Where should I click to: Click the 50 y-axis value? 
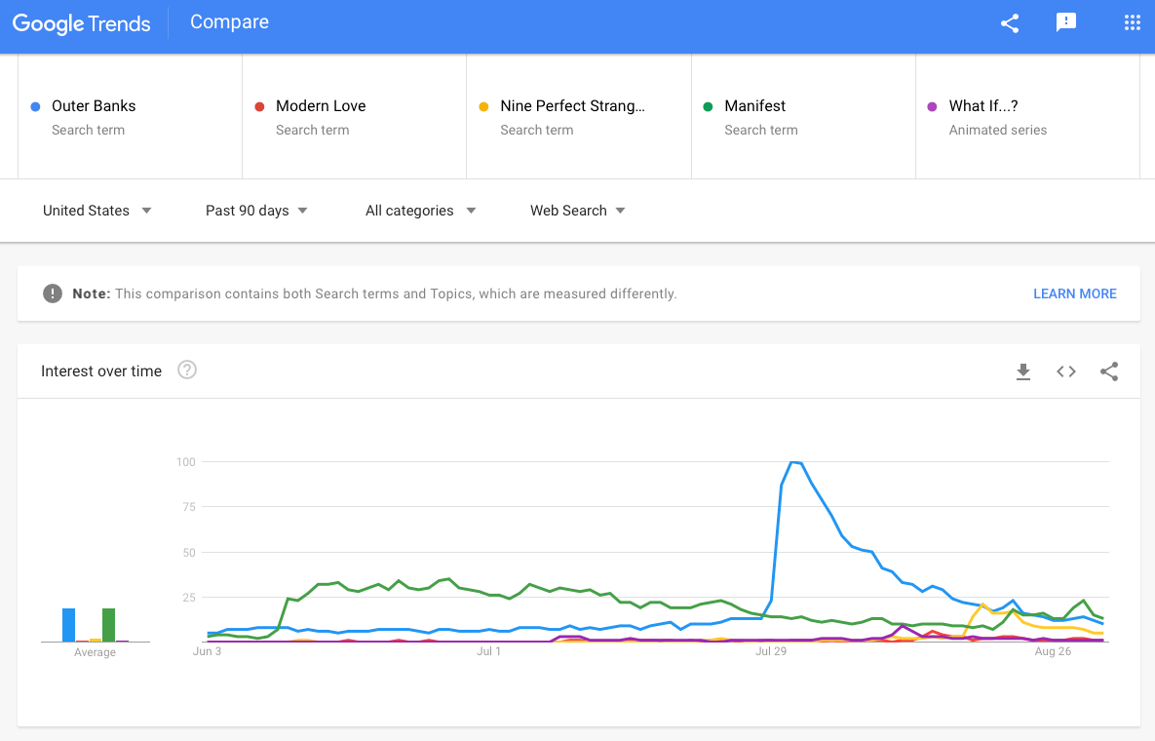coord(189,553)
